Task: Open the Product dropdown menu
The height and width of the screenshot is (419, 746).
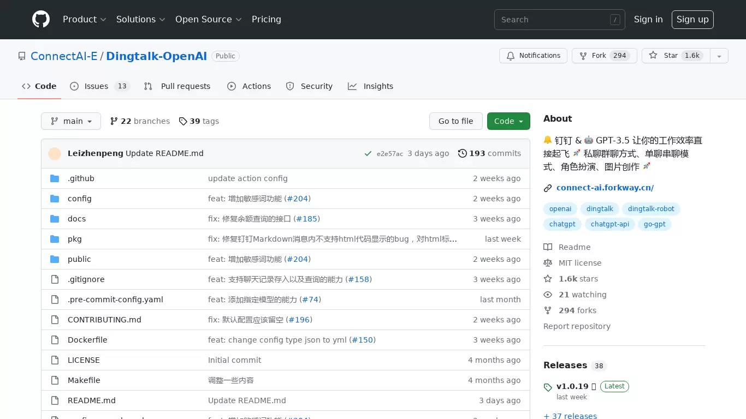Action: tap(84, 20)
